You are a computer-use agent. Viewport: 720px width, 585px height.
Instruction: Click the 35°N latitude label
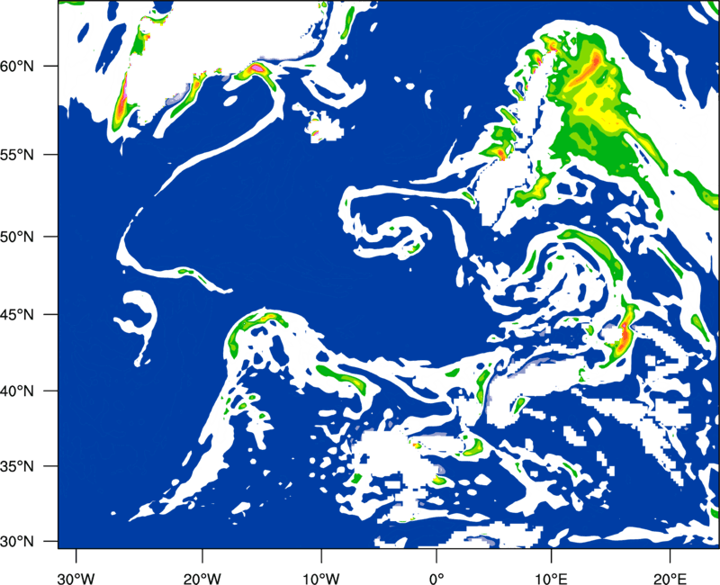[17, 466]
